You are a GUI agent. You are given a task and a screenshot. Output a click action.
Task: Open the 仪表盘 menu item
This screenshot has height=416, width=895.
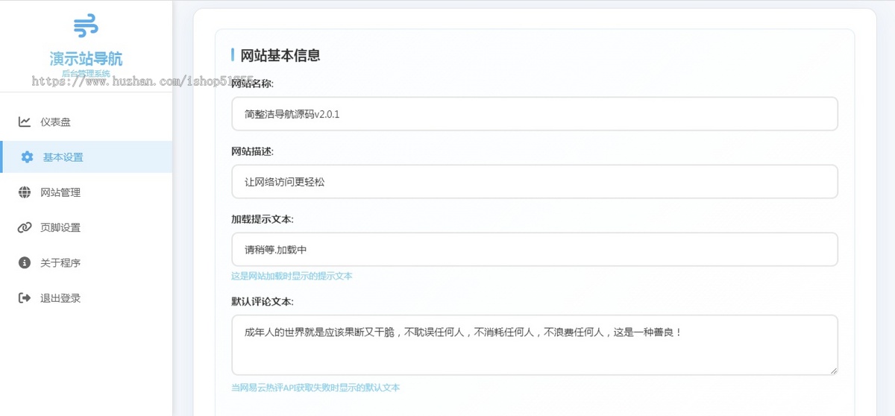86,122
